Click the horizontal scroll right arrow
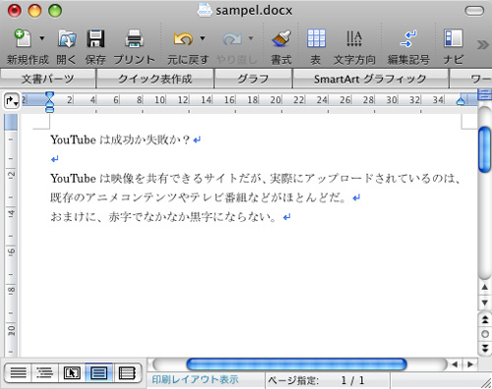Viewport: 492px width, 389px height. [470, 364]
